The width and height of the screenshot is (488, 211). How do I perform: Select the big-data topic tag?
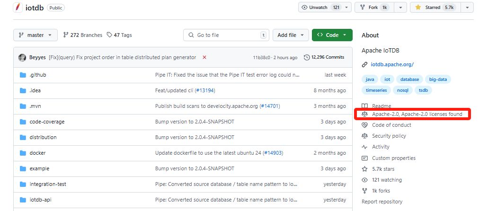438,79
